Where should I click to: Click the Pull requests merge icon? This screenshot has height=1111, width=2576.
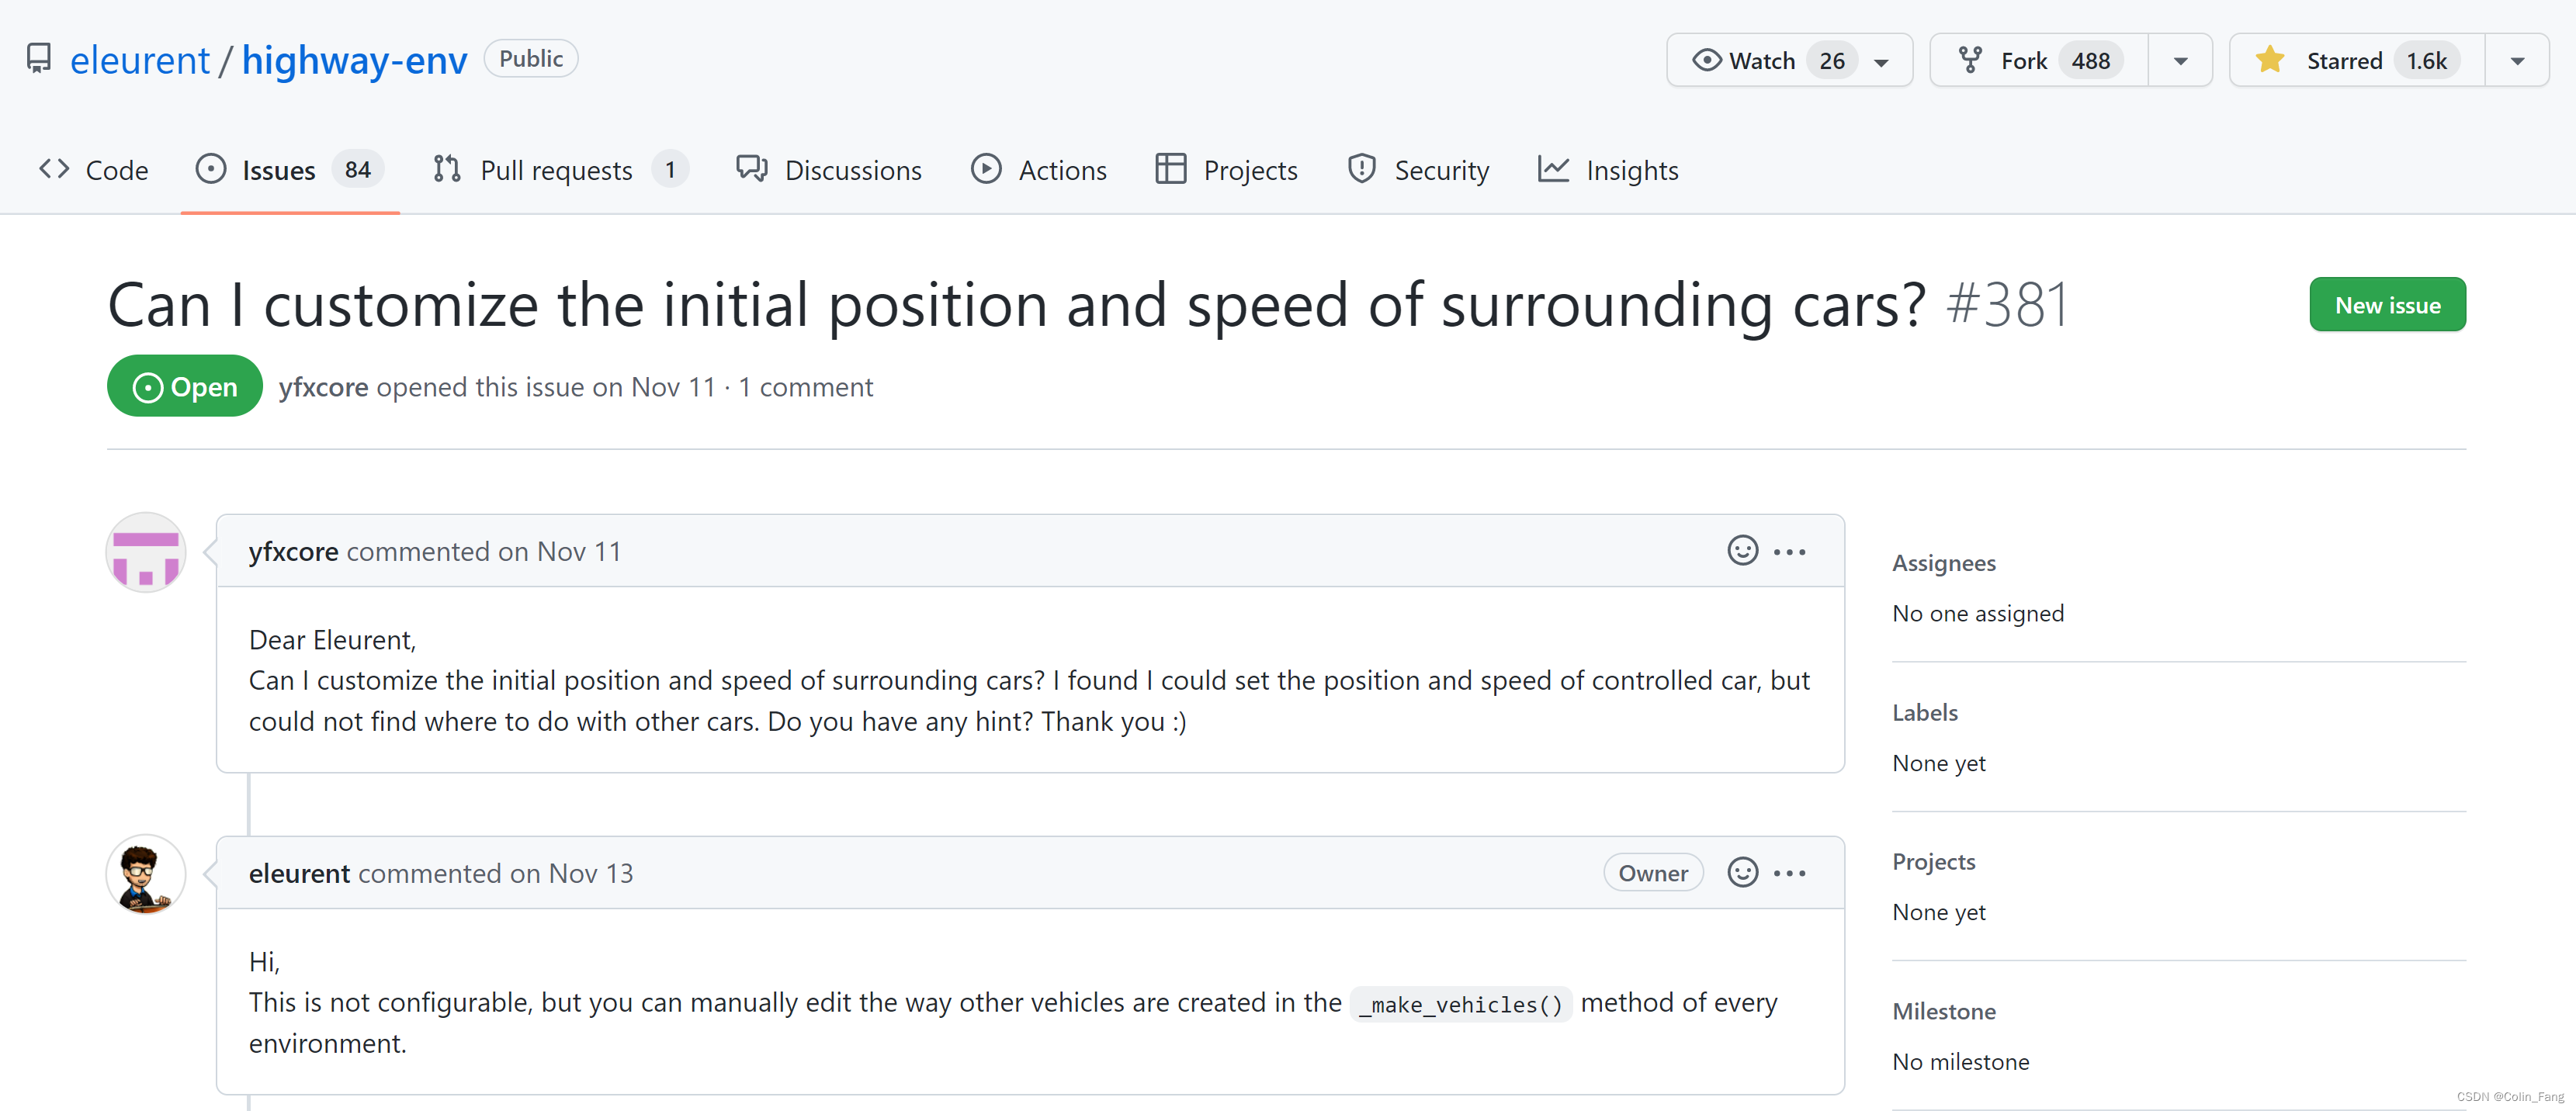click(447, 169)
